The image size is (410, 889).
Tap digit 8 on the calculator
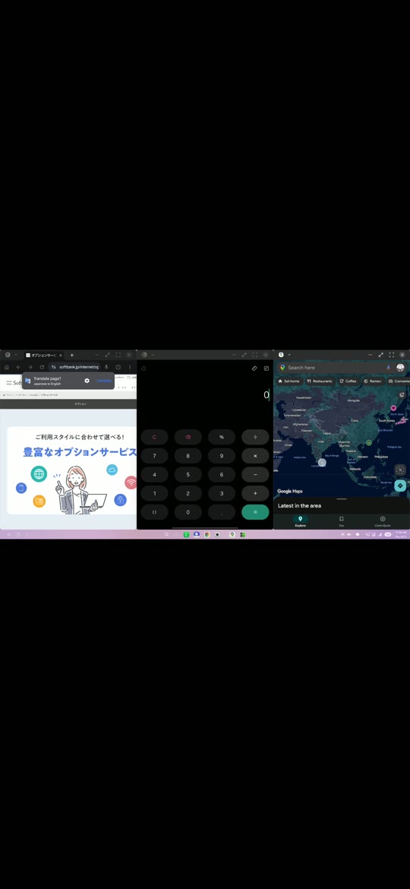tap(188, 456)
